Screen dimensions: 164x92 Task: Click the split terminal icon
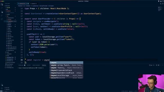(x=157, y=65)
